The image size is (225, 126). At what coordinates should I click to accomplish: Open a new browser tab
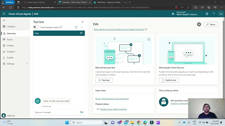point(130,2)
